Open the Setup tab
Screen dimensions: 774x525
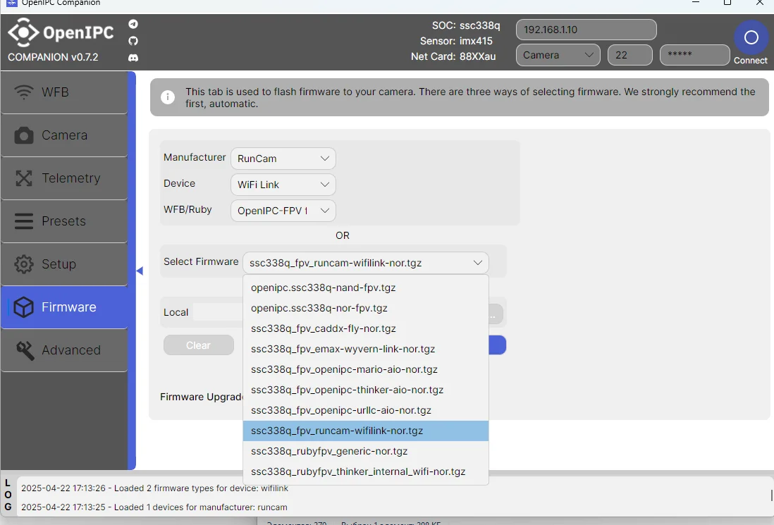(x=64, y=264)
